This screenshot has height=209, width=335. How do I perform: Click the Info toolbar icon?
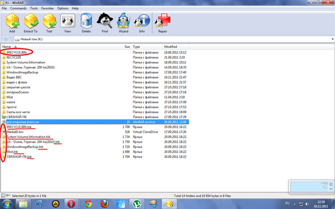(x=142, y=21)
